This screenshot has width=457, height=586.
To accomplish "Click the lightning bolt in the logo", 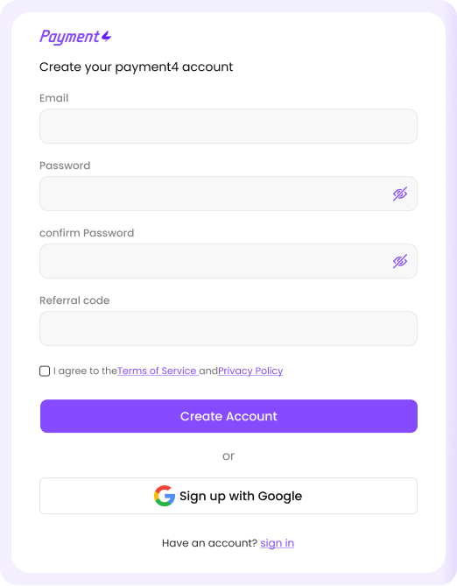I will coord(107,37).
